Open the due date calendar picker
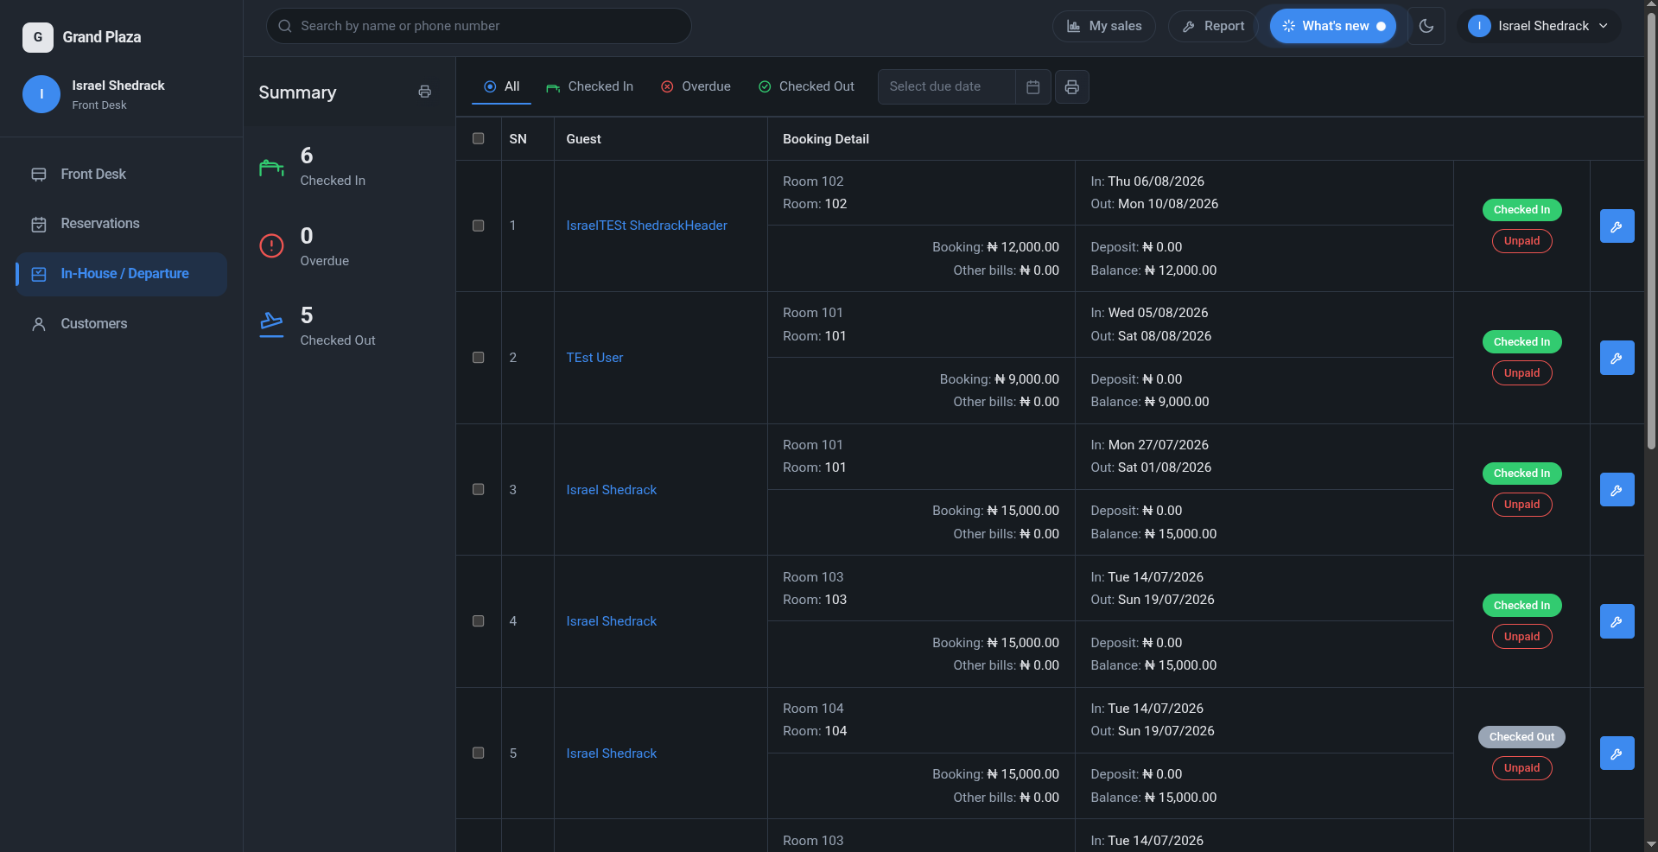 (x=1032, y=86)
